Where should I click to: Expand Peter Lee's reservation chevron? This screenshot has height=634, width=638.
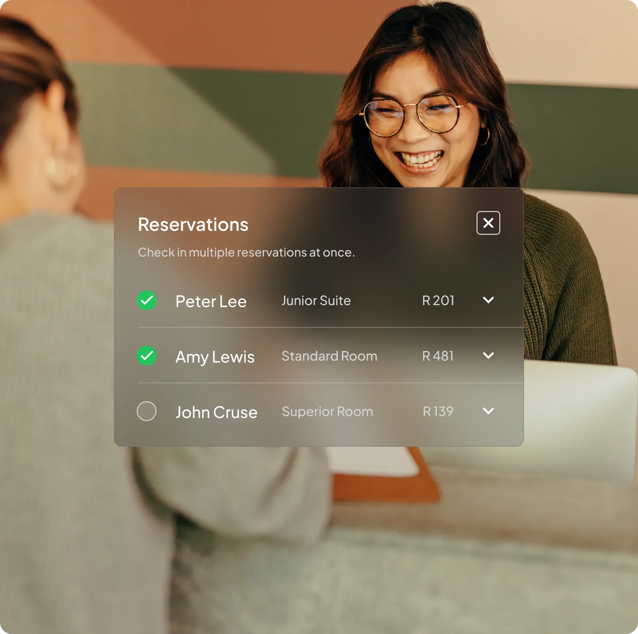point(488,300)
